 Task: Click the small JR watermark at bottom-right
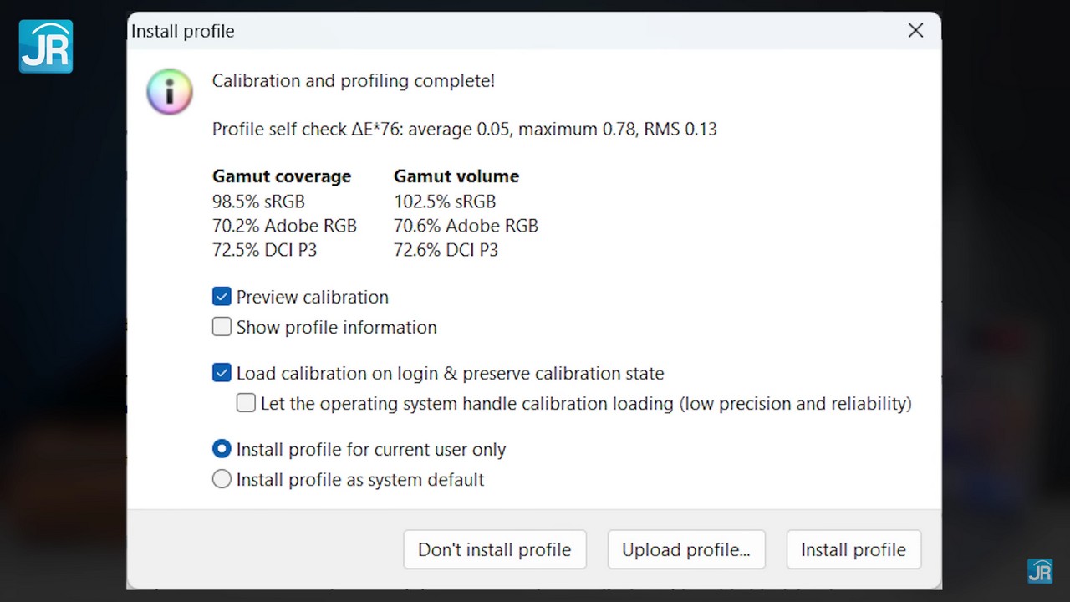coord(1040,570)
